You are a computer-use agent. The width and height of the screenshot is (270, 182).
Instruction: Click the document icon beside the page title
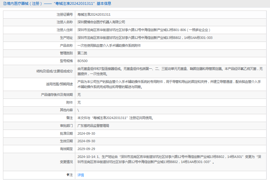[x=5, y=3]
